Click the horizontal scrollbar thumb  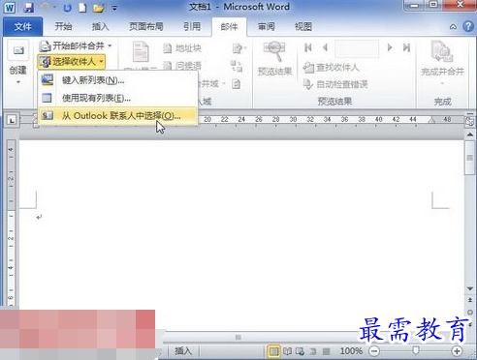[238, 338]
